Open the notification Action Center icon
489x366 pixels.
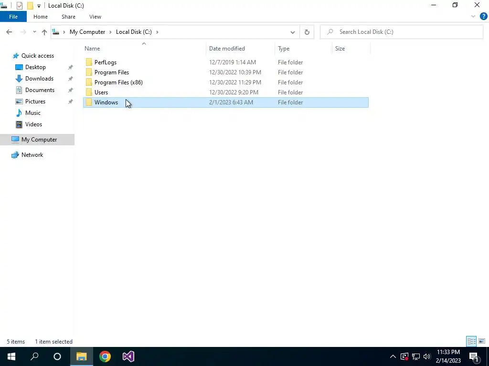click(x=474, y=356)
